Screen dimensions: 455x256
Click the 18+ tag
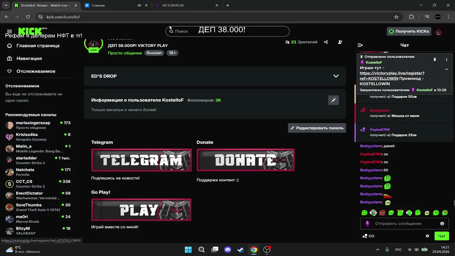[x=172, y=53]
